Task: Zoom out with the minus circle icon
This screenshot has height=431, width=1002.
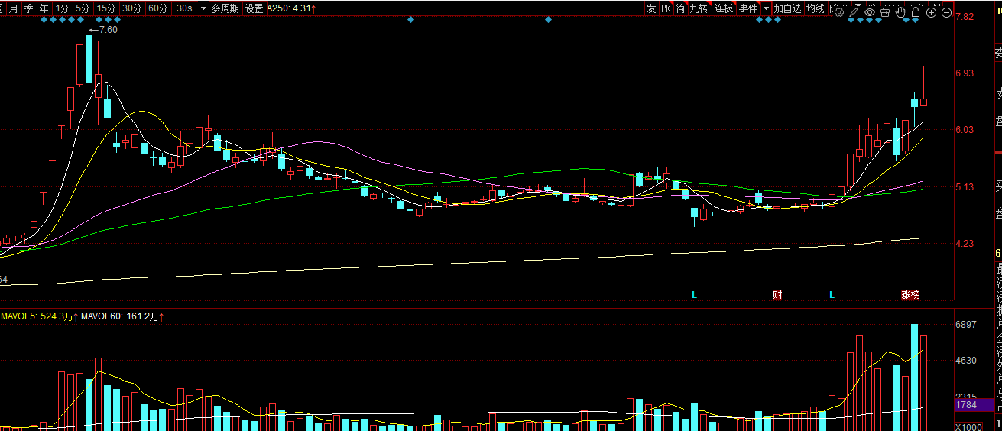Action: coord(946,12)
